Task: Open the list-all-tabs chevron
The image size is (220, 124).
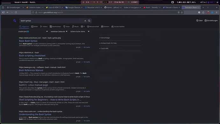Action: point(208,7)
